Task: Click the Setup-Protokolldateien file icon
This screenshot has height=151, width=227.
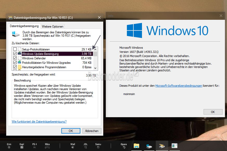Action: coord(20,49)
